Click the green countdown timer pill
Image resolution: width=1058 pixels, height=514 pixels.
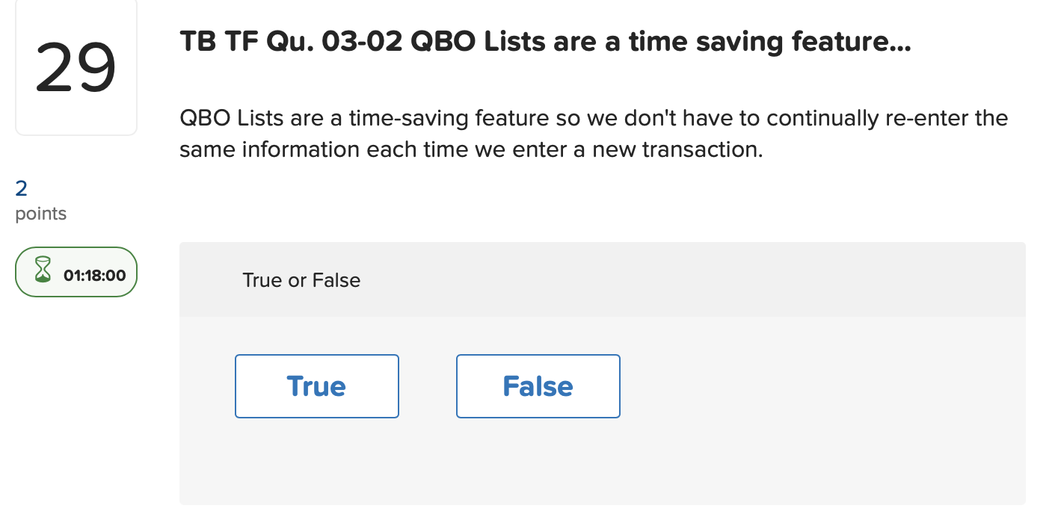pos(76,271)
